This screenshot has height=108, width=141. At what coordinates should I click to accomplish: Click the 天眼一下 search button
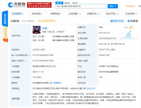(113, 6)
